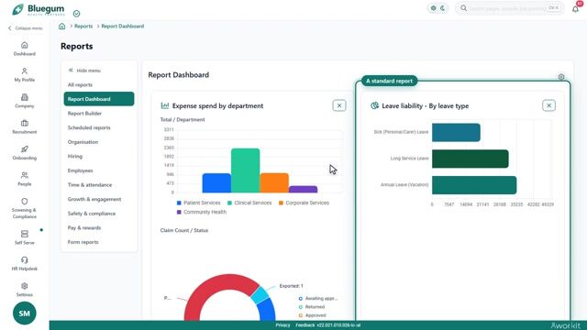Open Safety & compliance reports
587x330 pixels.
[99, 214]
